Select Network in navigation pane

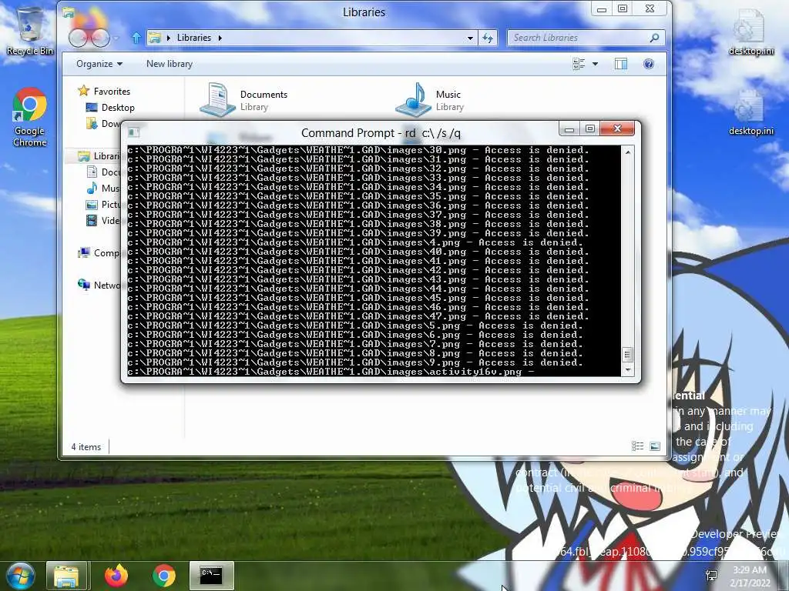[x=99, y=285]
